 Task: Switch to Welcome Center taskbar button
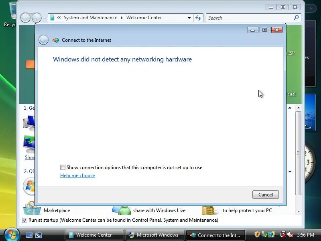(94, 235)
